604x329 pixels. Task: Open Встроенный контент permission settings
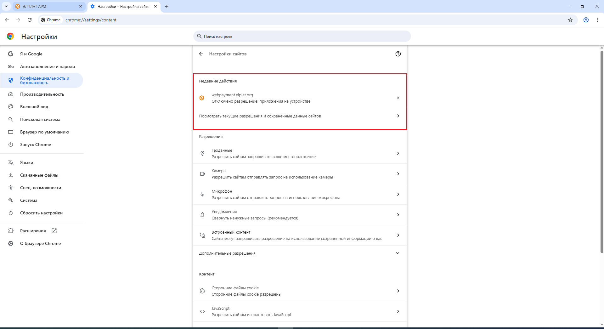click(x=300, y=235)
